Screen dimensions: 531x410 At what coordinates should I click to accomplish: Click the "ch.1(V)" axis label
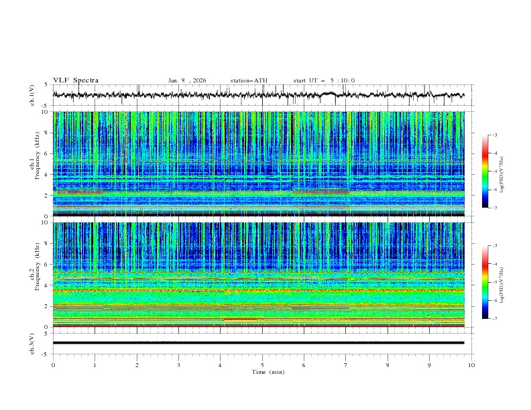32,95
